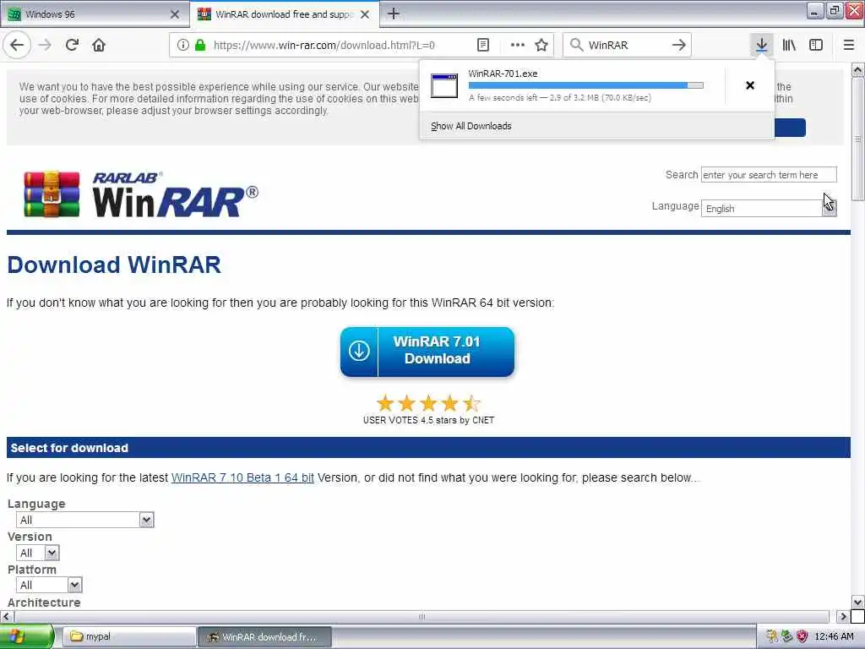The image size is (865, 649).
Task: Click the Download WinRAR heading
Action: [114, 265]
